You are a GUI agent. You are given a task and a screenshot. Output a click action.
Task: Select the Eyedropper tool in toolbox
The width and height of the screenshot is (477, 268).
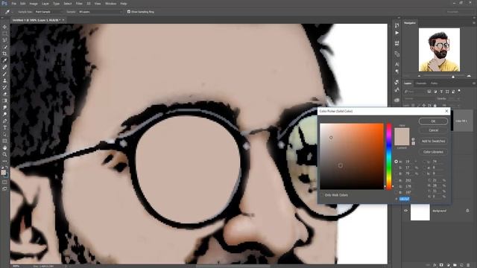(x=4, y=60)
